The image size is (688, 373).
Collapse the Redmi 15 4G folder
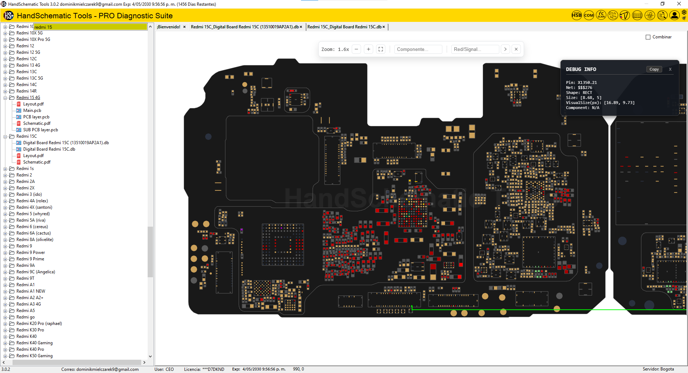click(x=5, y=98)
